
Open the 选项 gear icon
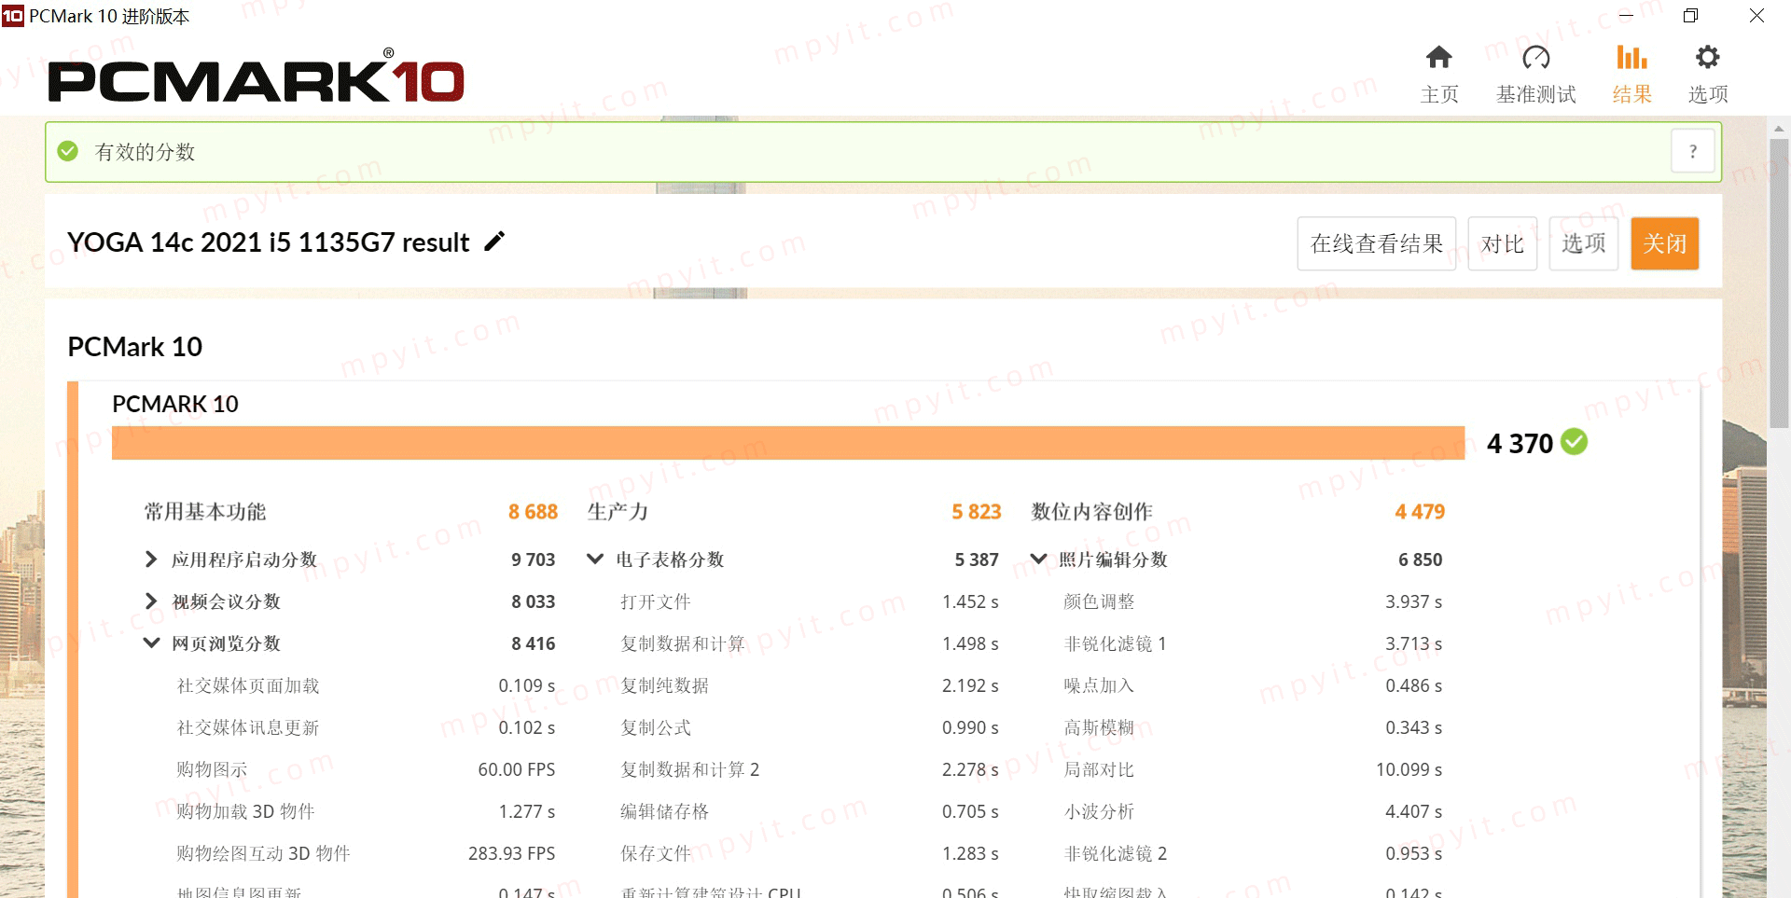click(x=1707, y=58)
